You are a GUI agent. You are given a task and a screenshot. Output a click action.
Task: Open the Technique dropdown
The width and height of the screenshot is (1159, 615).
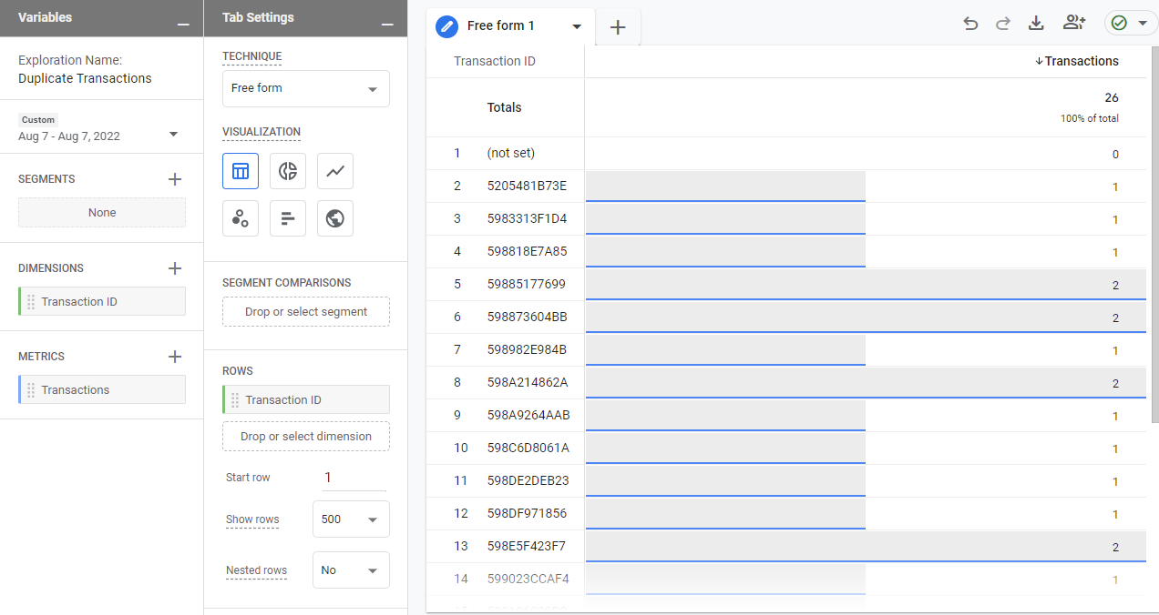pyautogui.click(x=305, y=88)
